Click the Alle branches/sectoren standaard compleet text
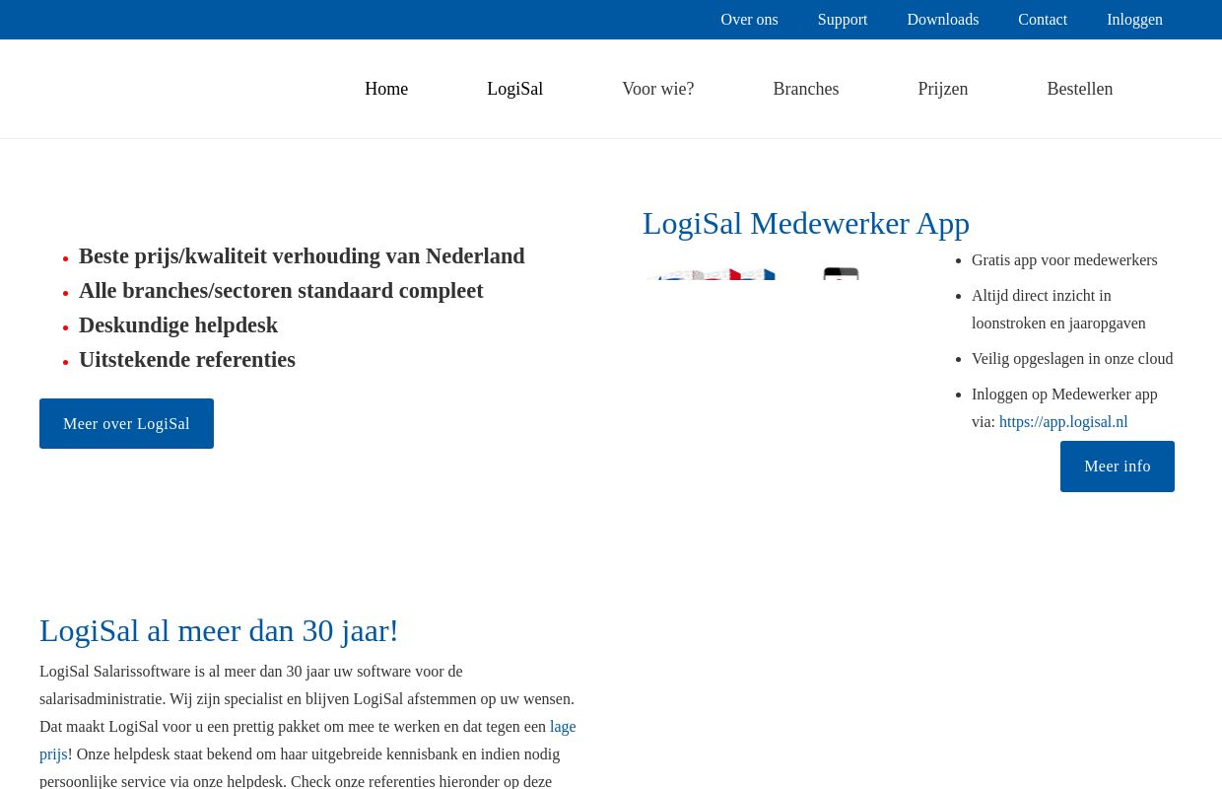Image resolution: width=1222 pixels, height=789 pixels. point(281,291)
